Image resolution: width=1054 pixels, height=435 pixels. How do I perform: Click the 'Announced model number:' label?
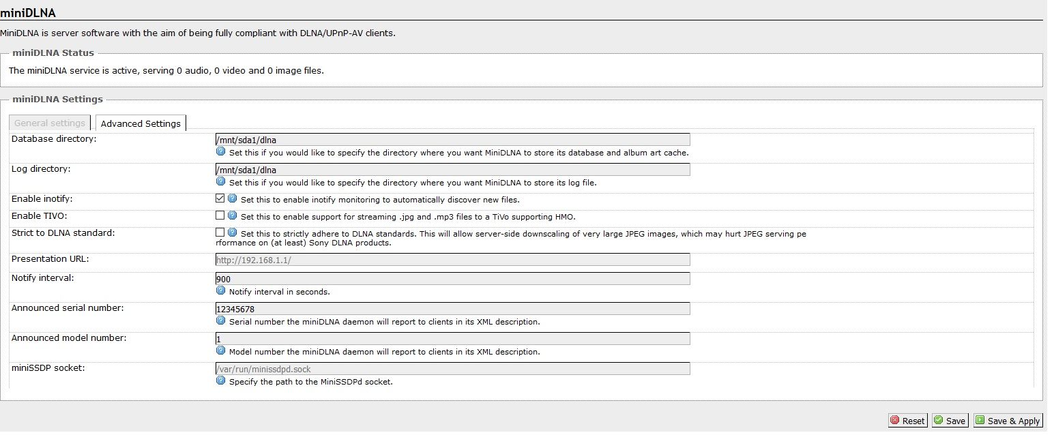[x=68, y=337]
